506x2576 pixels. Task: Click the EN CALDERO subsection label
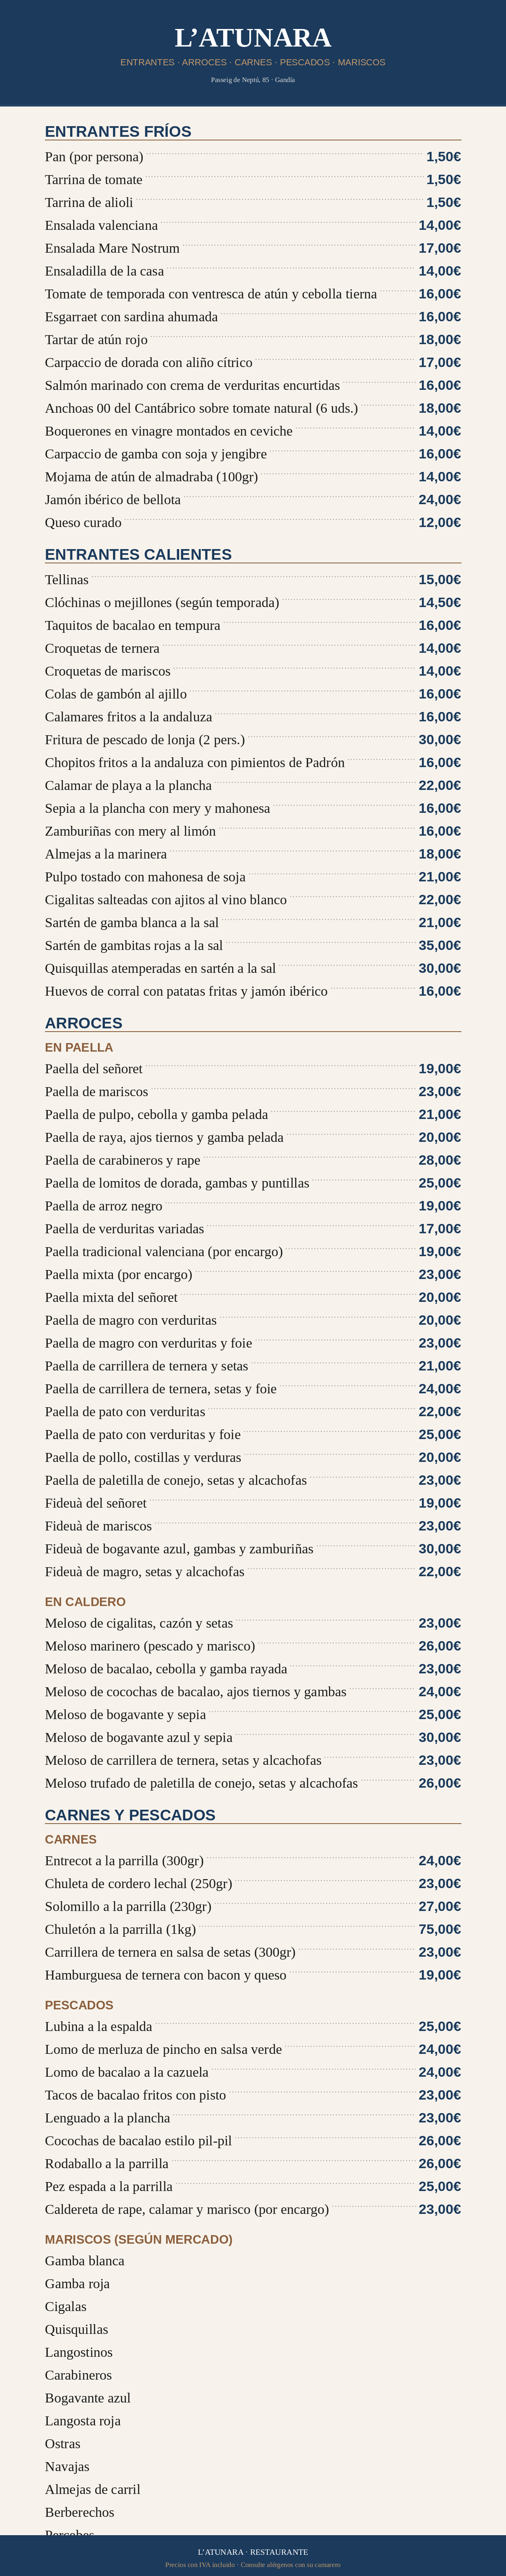pos(85,1602)
